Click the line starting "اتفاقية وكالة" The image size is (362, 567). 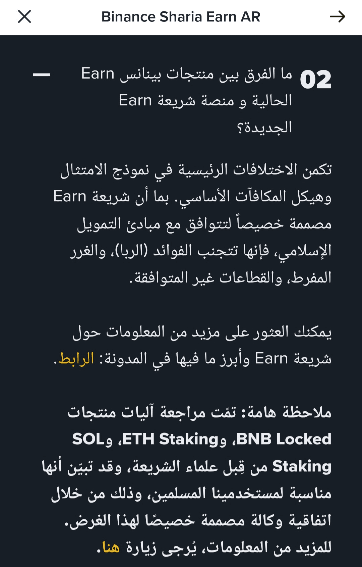(198, 520)
